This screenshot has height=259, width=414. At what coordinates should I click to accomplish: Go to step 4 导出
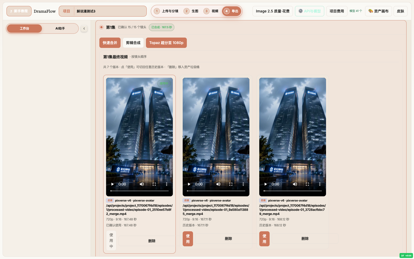(x=232, y=11)
